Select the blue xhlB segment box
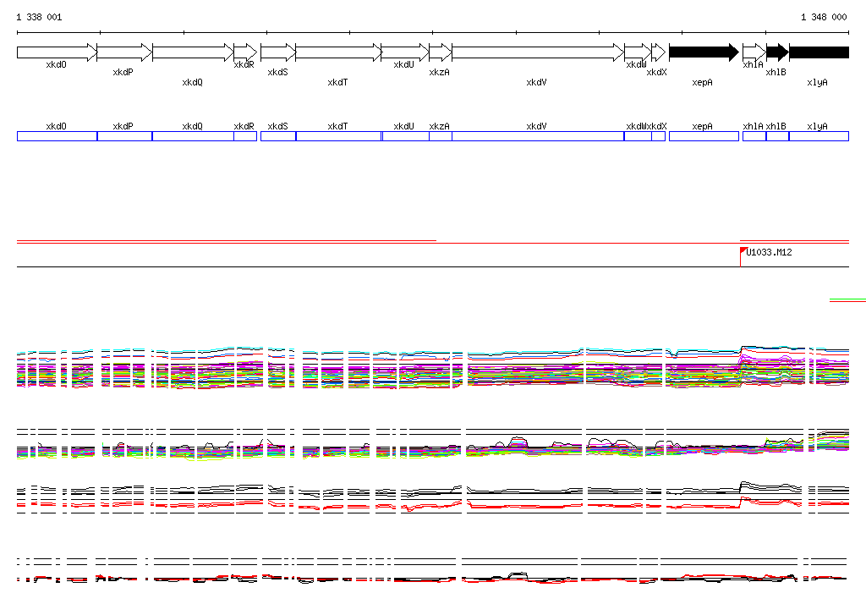The width and height of the screenshot is (866, 604). 778,136
